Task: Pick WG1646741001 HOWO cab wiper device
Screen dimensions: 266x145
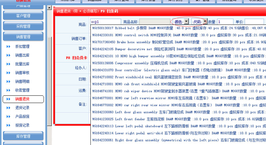Action: point(178,91)
